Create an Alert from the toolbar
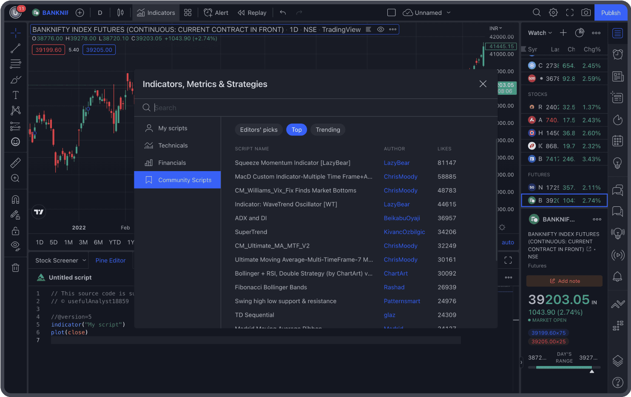This screenshot has height=397, width=631. click(216, 13)
